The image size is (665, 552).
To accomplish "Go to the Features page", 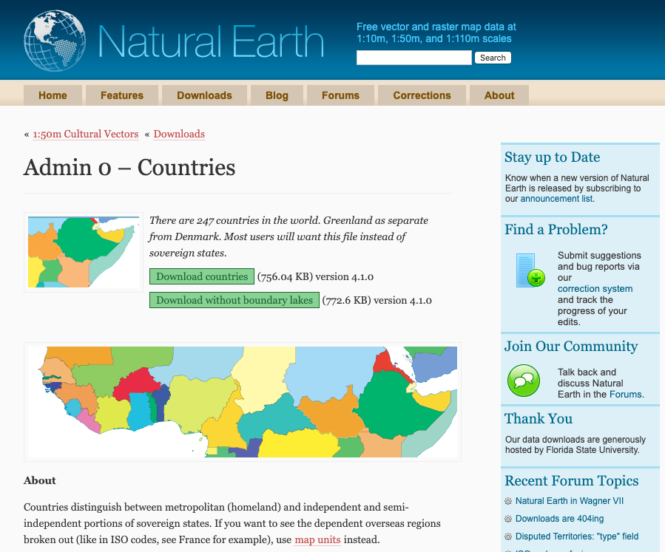I will coord(122,95).
